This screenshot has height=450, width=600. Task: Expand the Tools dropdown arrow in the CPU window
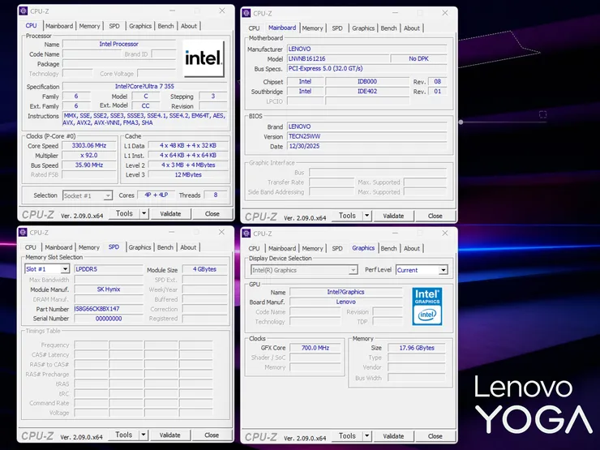point(144,213)
